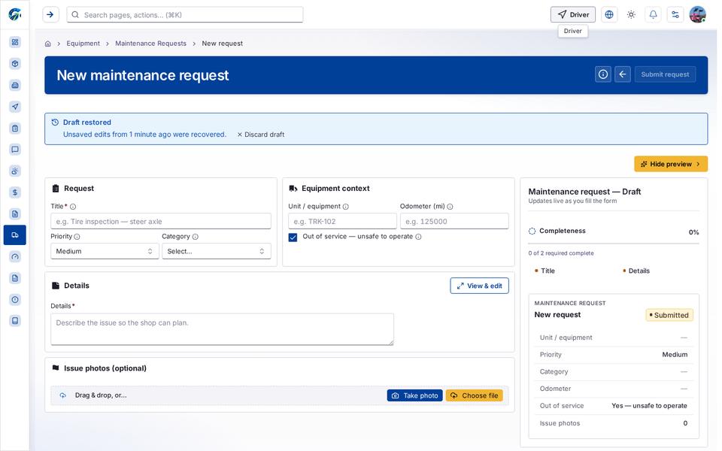Open the Priority dropdown set to Medium
This screenshot has height=451, width=722.
point(105,251)
